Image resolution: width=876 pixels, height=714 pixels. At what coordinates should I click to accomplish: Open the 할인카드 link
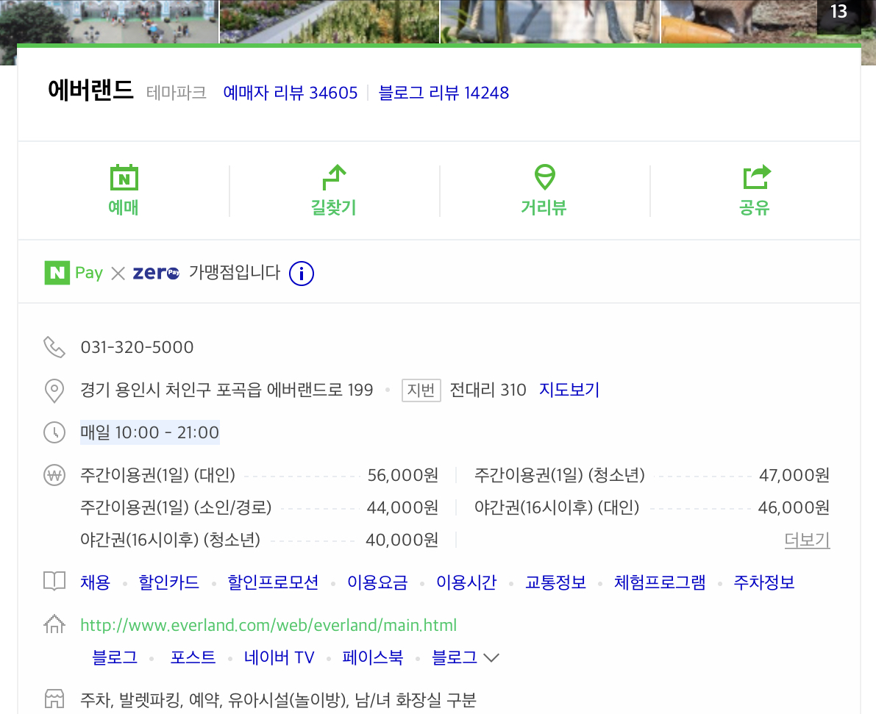(x=168, y=582)
